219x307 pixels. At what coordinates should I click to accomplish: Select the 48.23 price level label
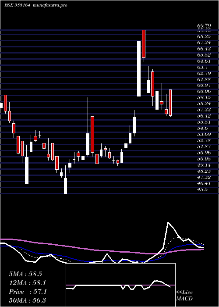[x=204, y=171]
